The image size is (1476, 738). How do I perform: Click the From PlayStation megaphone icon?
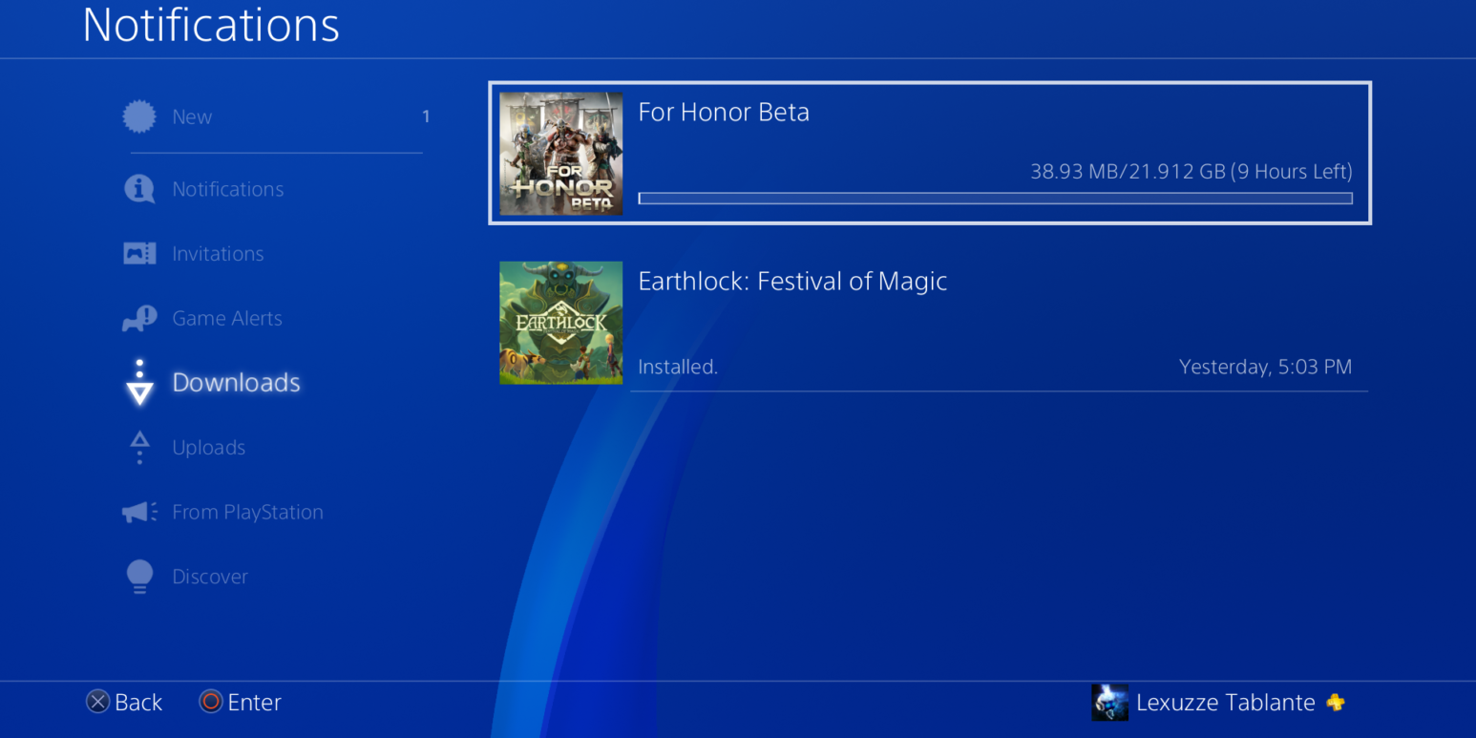point(139,513)
